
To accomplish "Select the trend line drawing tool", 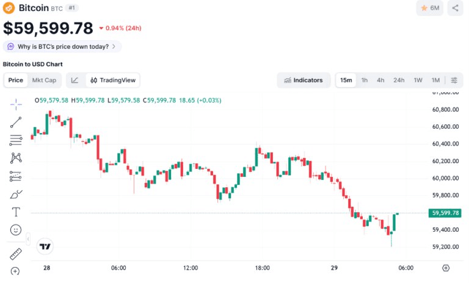I will coord(16,122).
